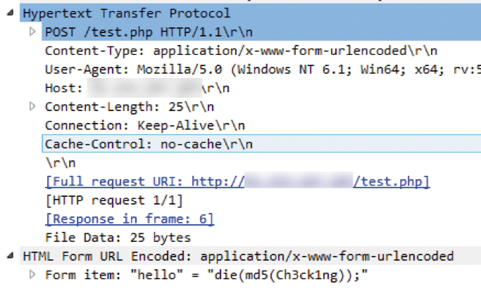The height and width of the screenshot is (291, 481).
Task: Expand the Content-Length field arrow
Action: [x=32, y=107]
